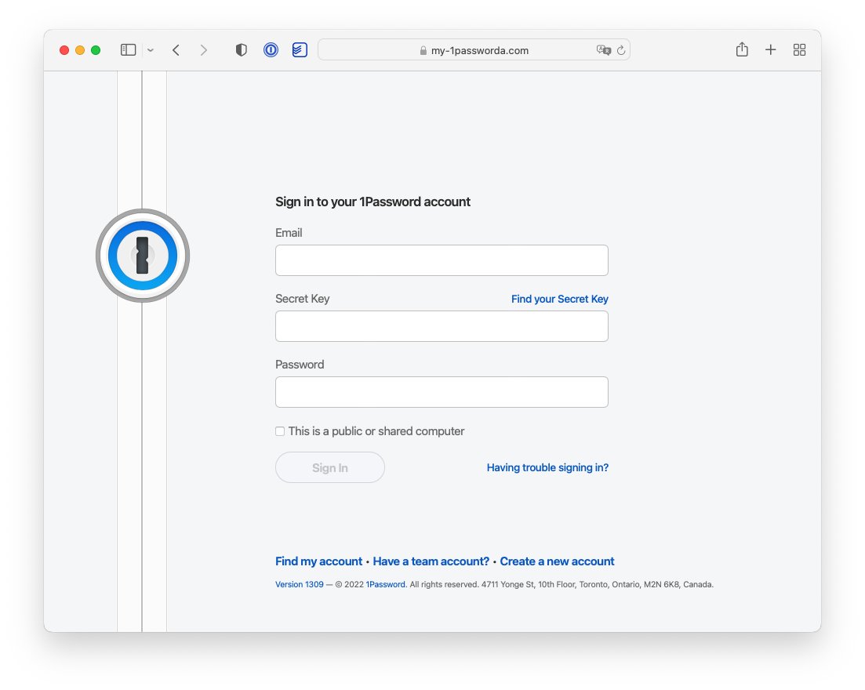Viewport: 865px width, 690px height.
Task: Click the 1Password keyhole logo
Action: 143,256
